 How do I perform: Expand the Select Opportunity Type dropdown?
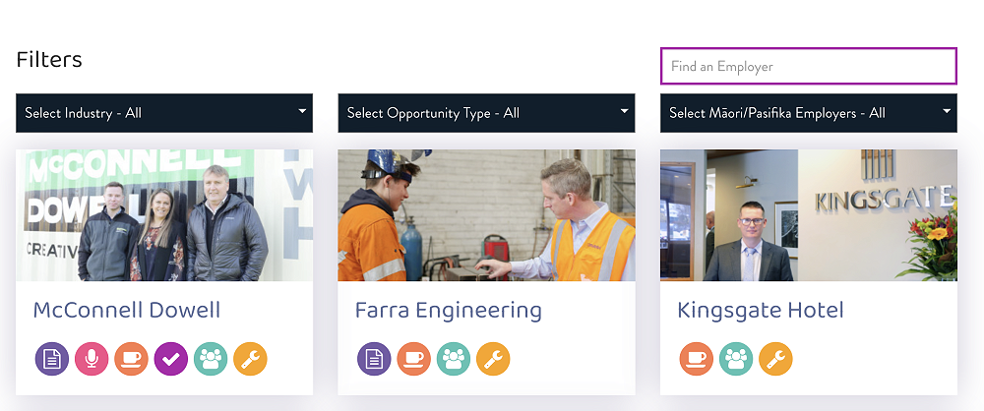point(486,113)
